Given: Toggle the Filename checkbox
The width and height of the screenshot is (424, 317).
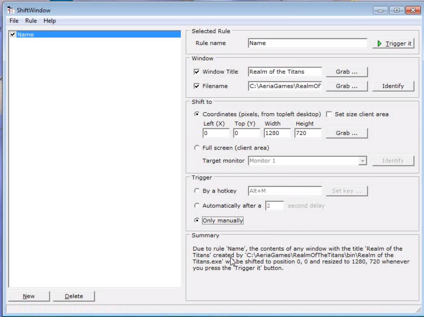Looking at the screenshot, I should coord(197,86).
